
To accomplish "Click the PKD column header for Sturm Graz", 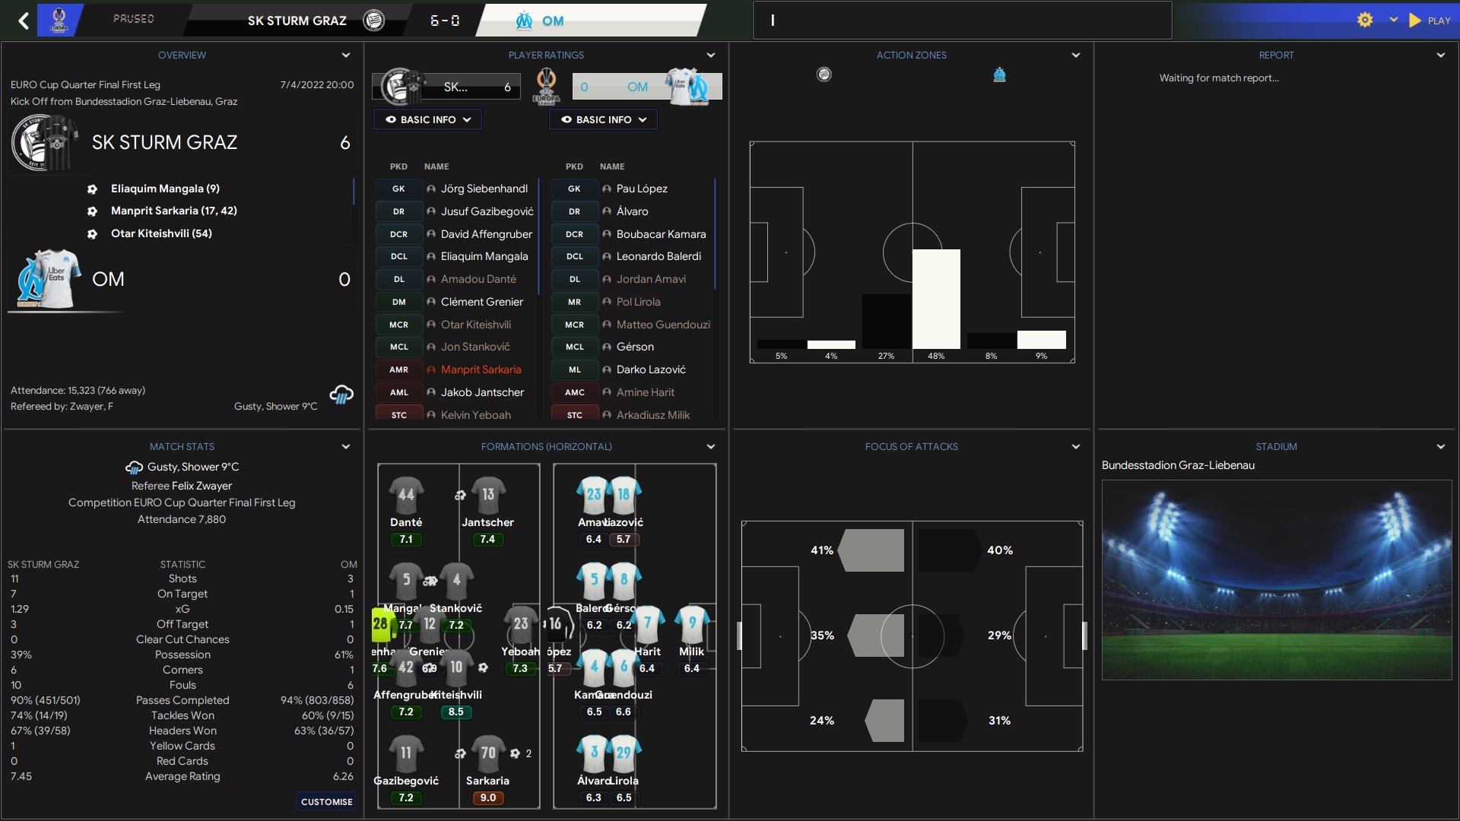I will pyautogui.click(x=398, y=166).
